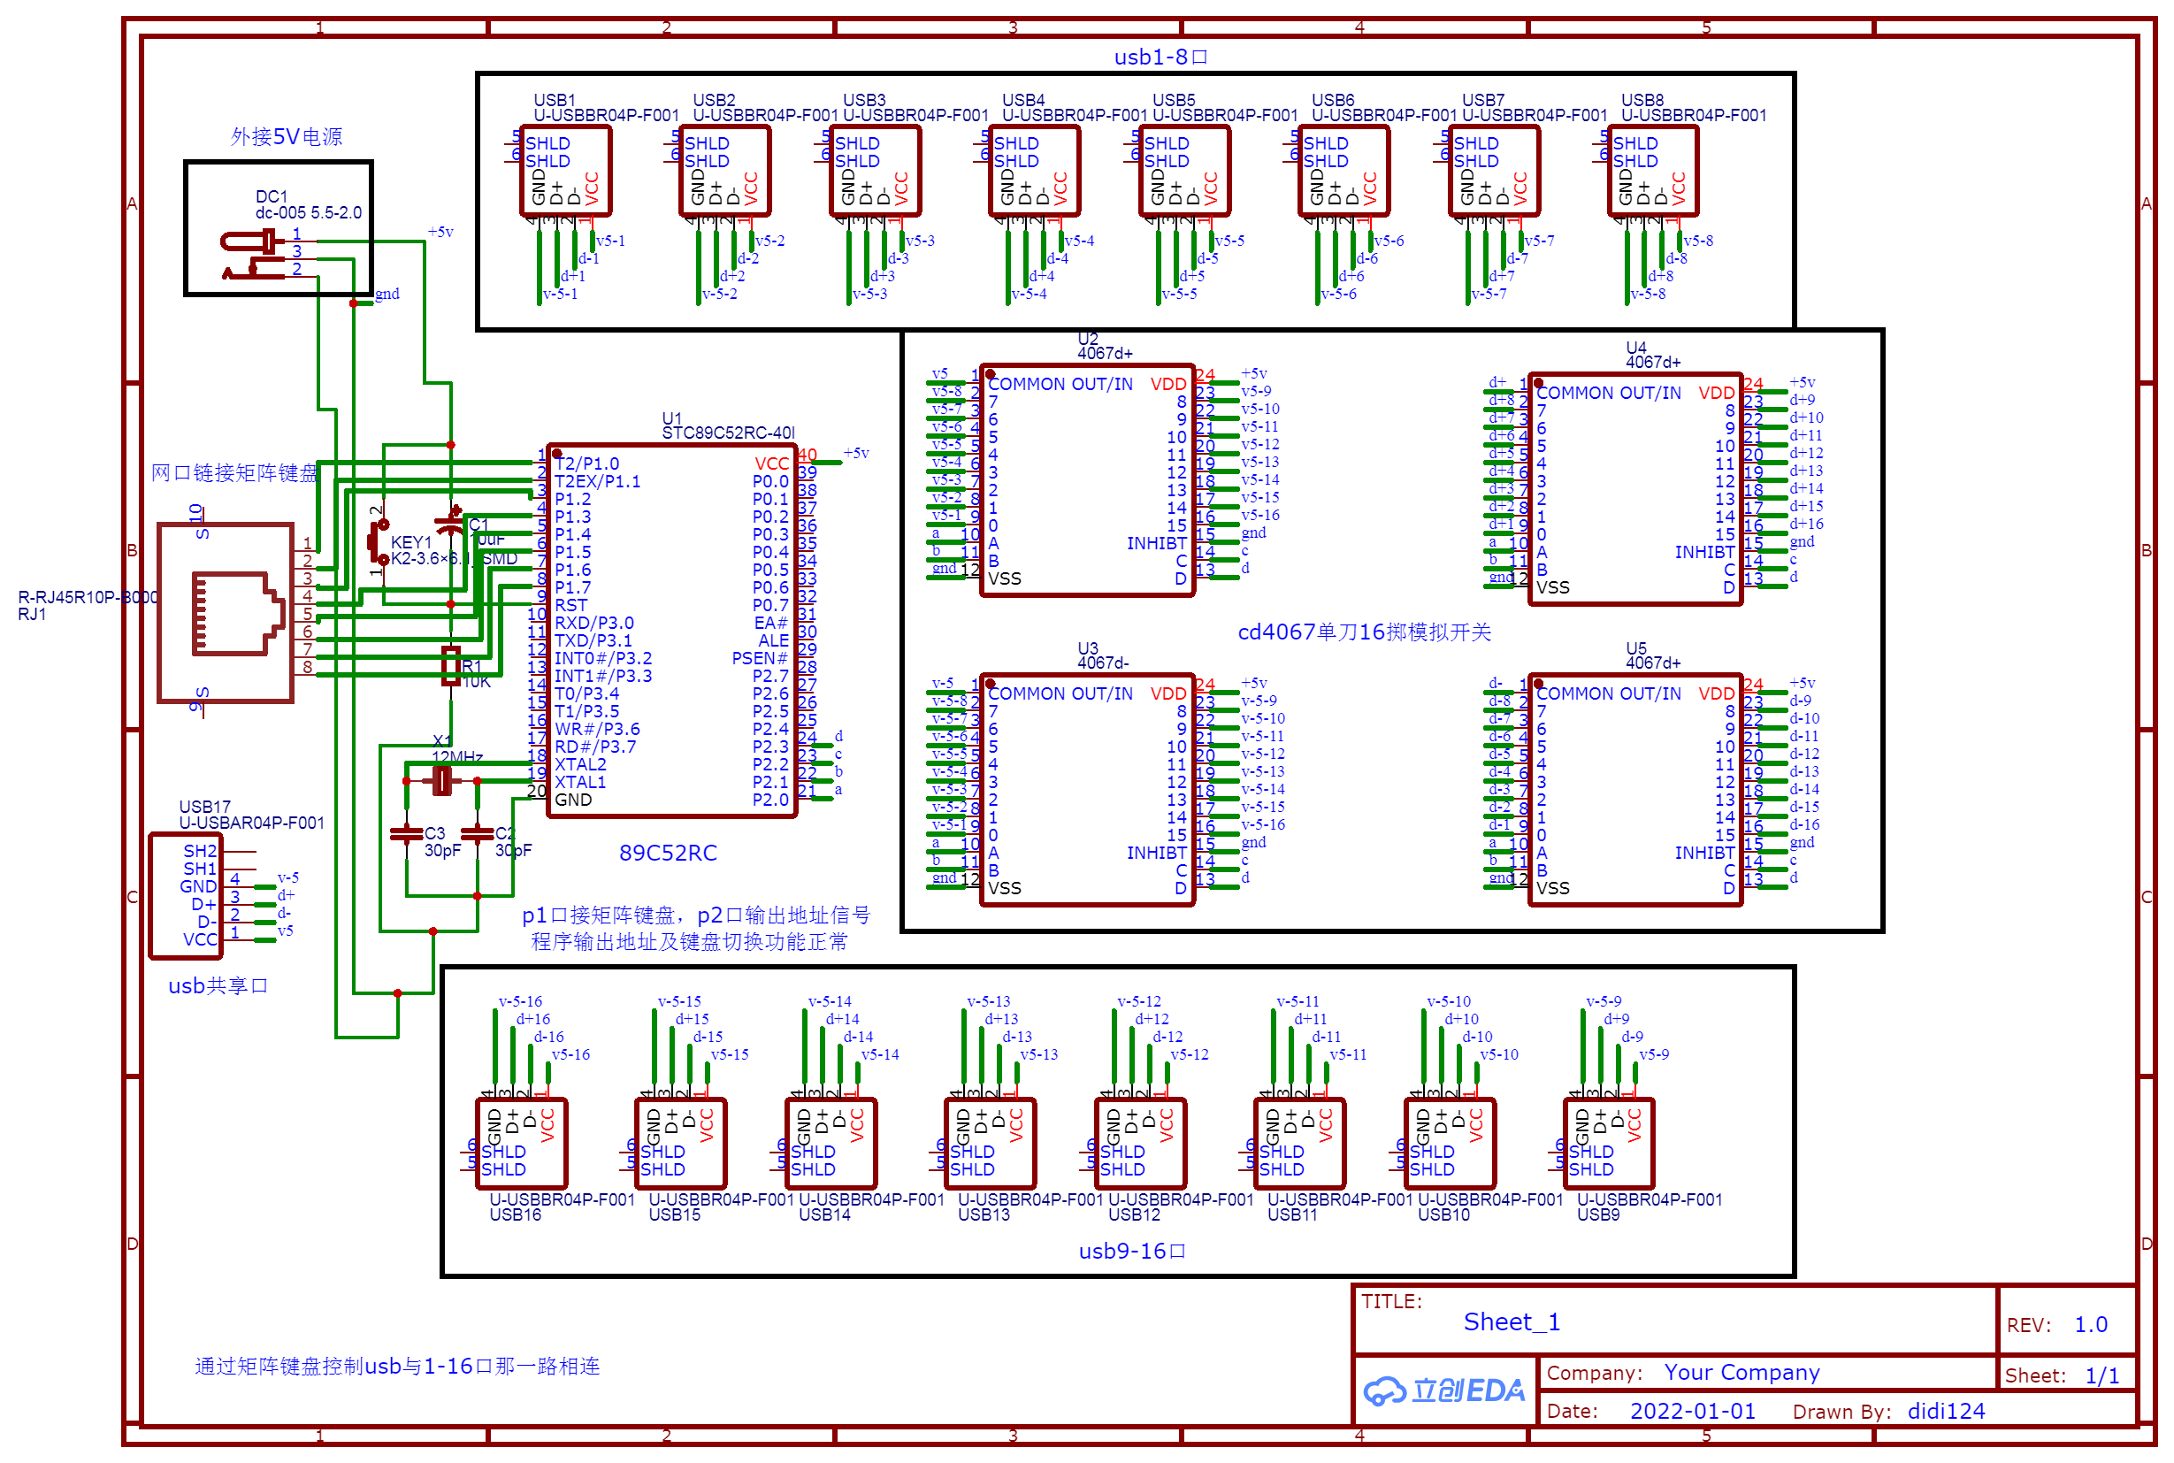Select the KEY1 push button symbol

click(x=379, y=542)
